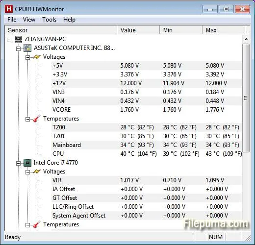The height and width of the screenshot is (245, 255).
Task: Select the +12V sensor row
Action: 147,83
